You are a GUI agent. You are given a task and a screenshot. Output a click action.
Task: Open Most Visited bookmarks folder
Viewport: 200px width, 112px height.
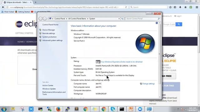pyautogui.click(x=7, y=12)
